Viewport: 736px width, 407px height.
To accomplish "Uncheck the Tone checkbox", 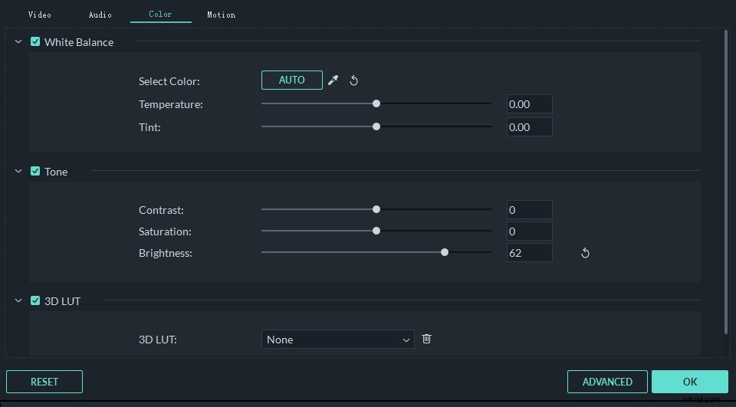I will [x=35, y=171].
